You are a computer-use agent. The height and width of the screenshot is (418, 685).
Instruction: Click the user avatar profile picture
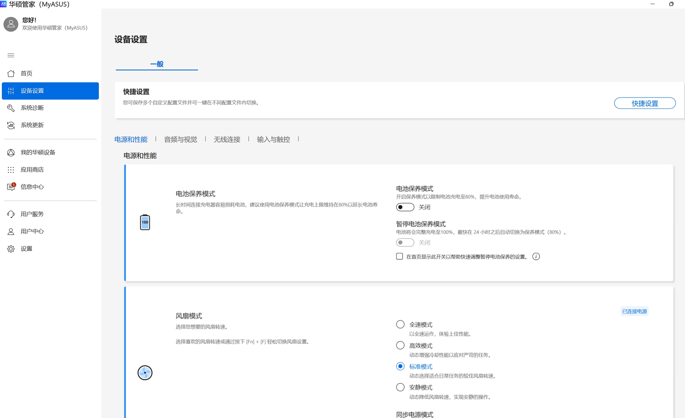point(11,24)
